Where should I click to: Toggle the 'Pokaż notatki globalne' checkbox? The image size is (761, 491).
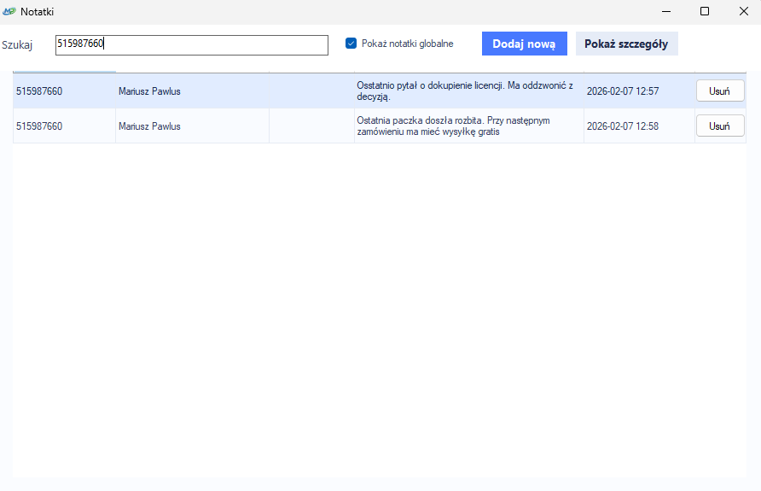351,44
